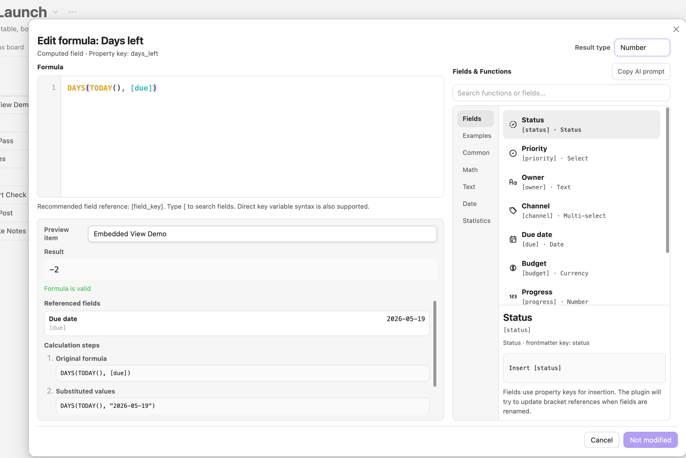The height and width of the screenshot is (458, 686).
Task: Close the Edit formula dialog
Action: point(676,29)
